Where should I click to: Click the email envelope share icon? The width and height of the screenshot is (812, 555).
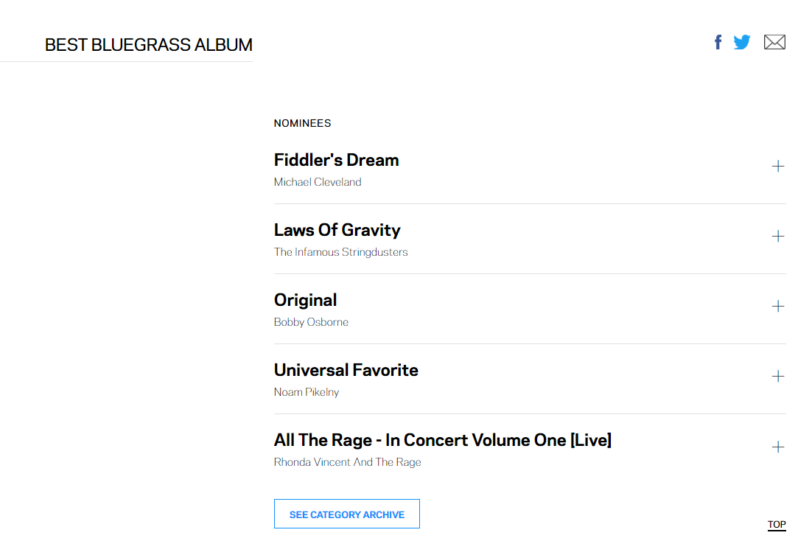[x=774, y=42]
